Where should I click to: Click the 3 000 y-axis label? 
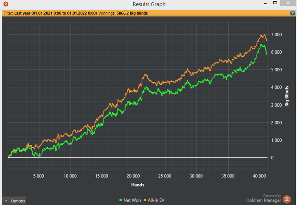coord(276,105)
